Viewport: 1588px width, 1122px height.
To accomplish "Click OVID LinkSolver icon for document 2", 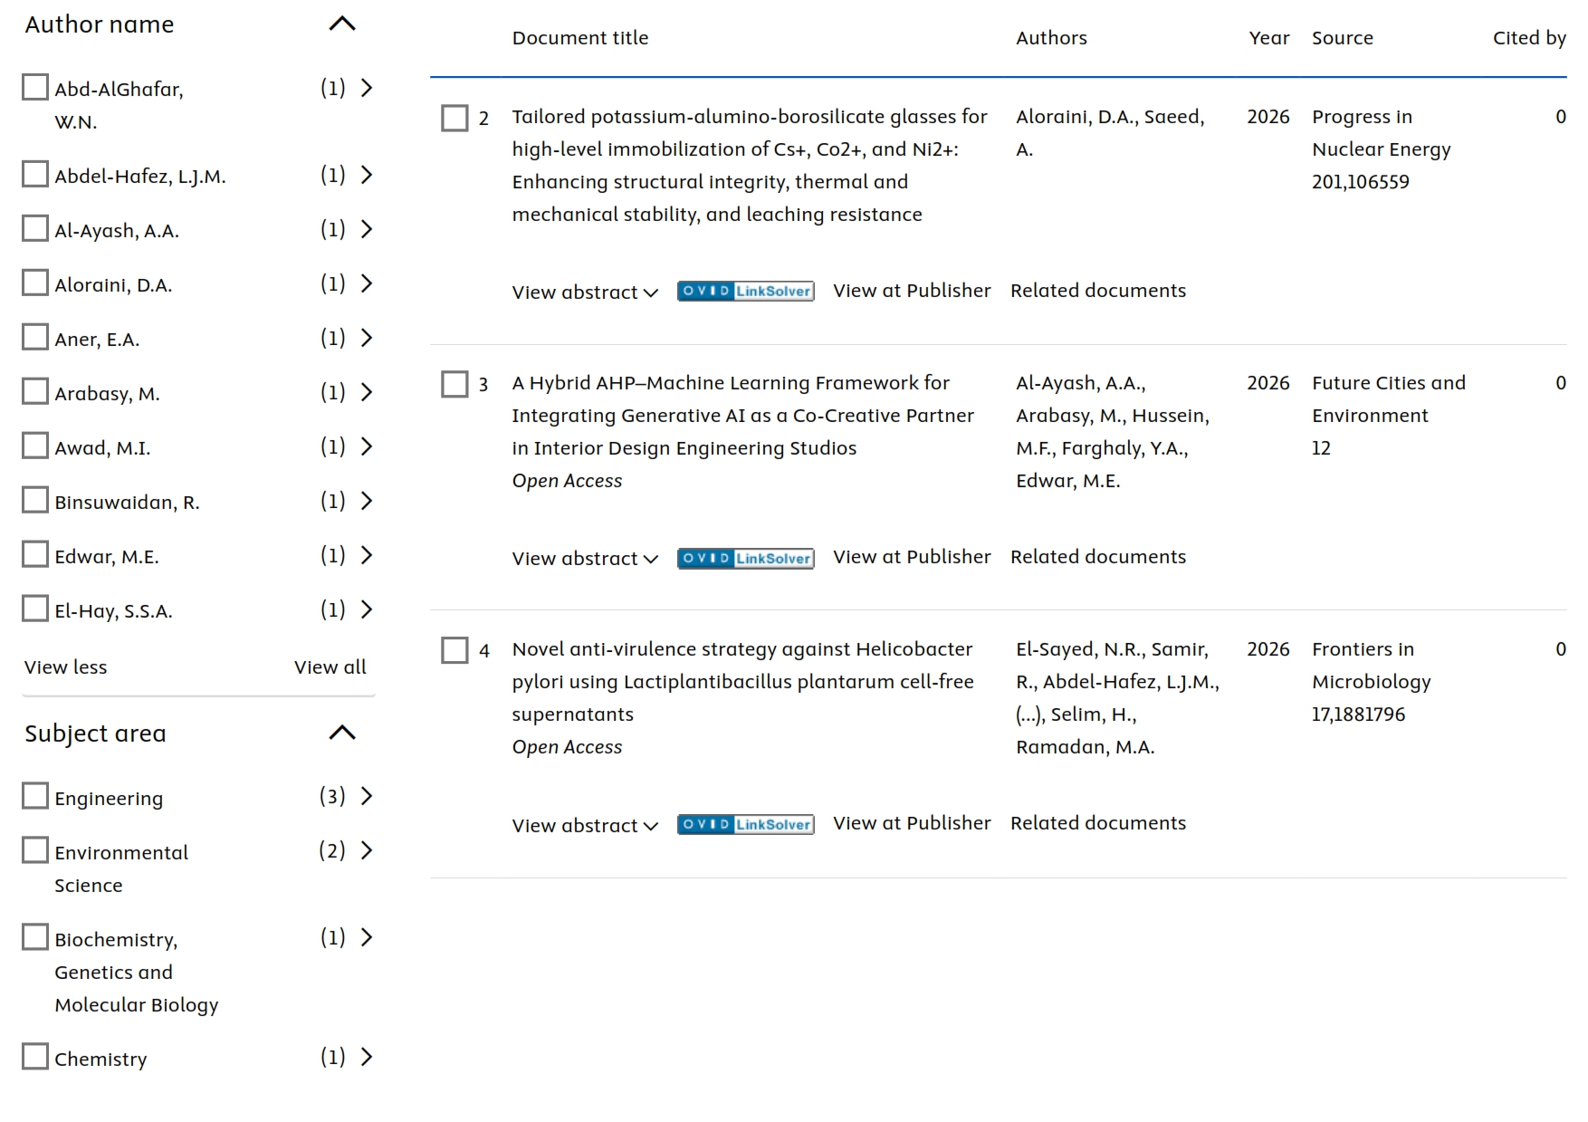I will 745,291.
